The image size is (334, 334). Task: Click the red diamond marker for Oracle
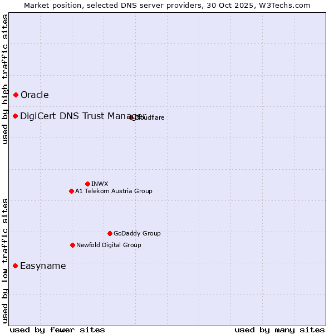(16, 95)
